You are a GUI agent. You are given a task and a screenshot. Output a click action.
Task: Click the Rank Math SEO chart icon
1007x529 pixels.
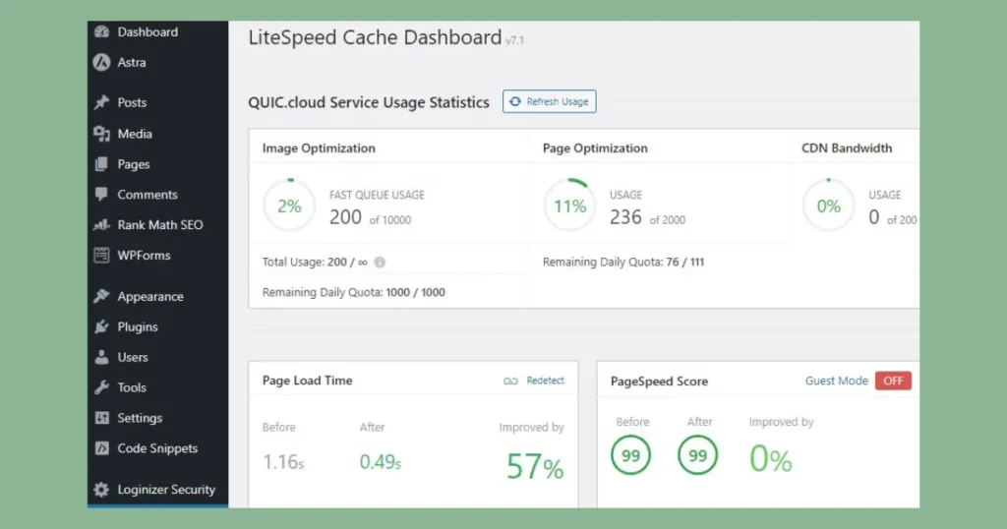[101, 225]
